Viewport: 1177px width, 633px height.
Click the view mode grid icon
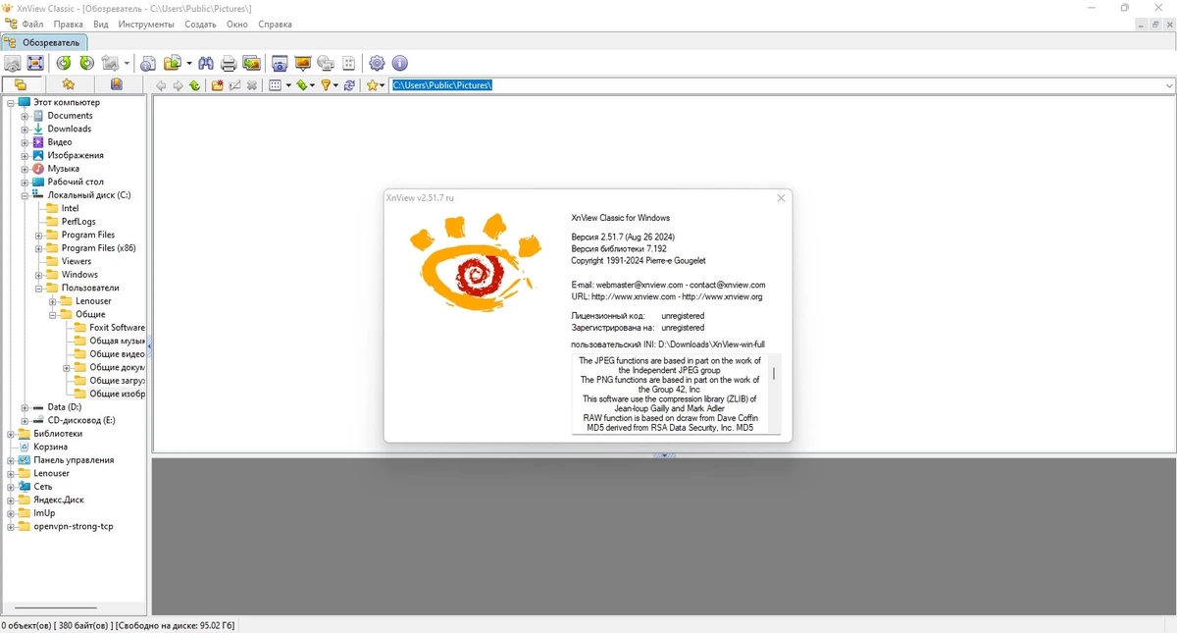pyautogui.click(x=275, y=85)
